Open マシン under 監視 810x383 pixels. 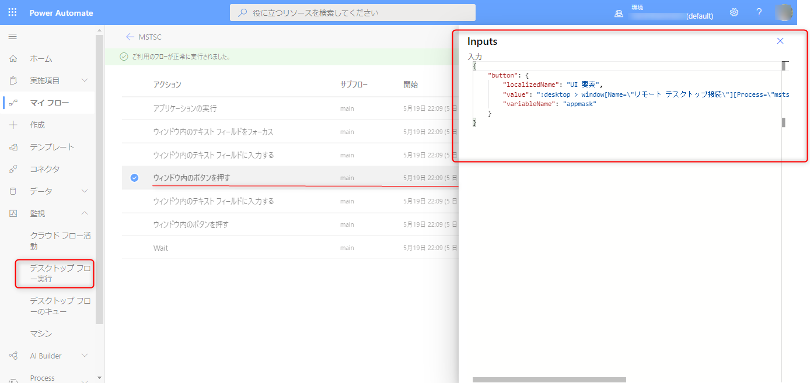coord(41,333)
